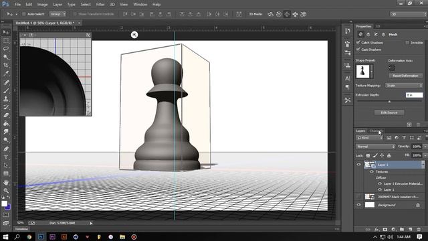428x241 pixels.
Task: Open the Fill slider dropdown arrow
Action: click(425, 155)
